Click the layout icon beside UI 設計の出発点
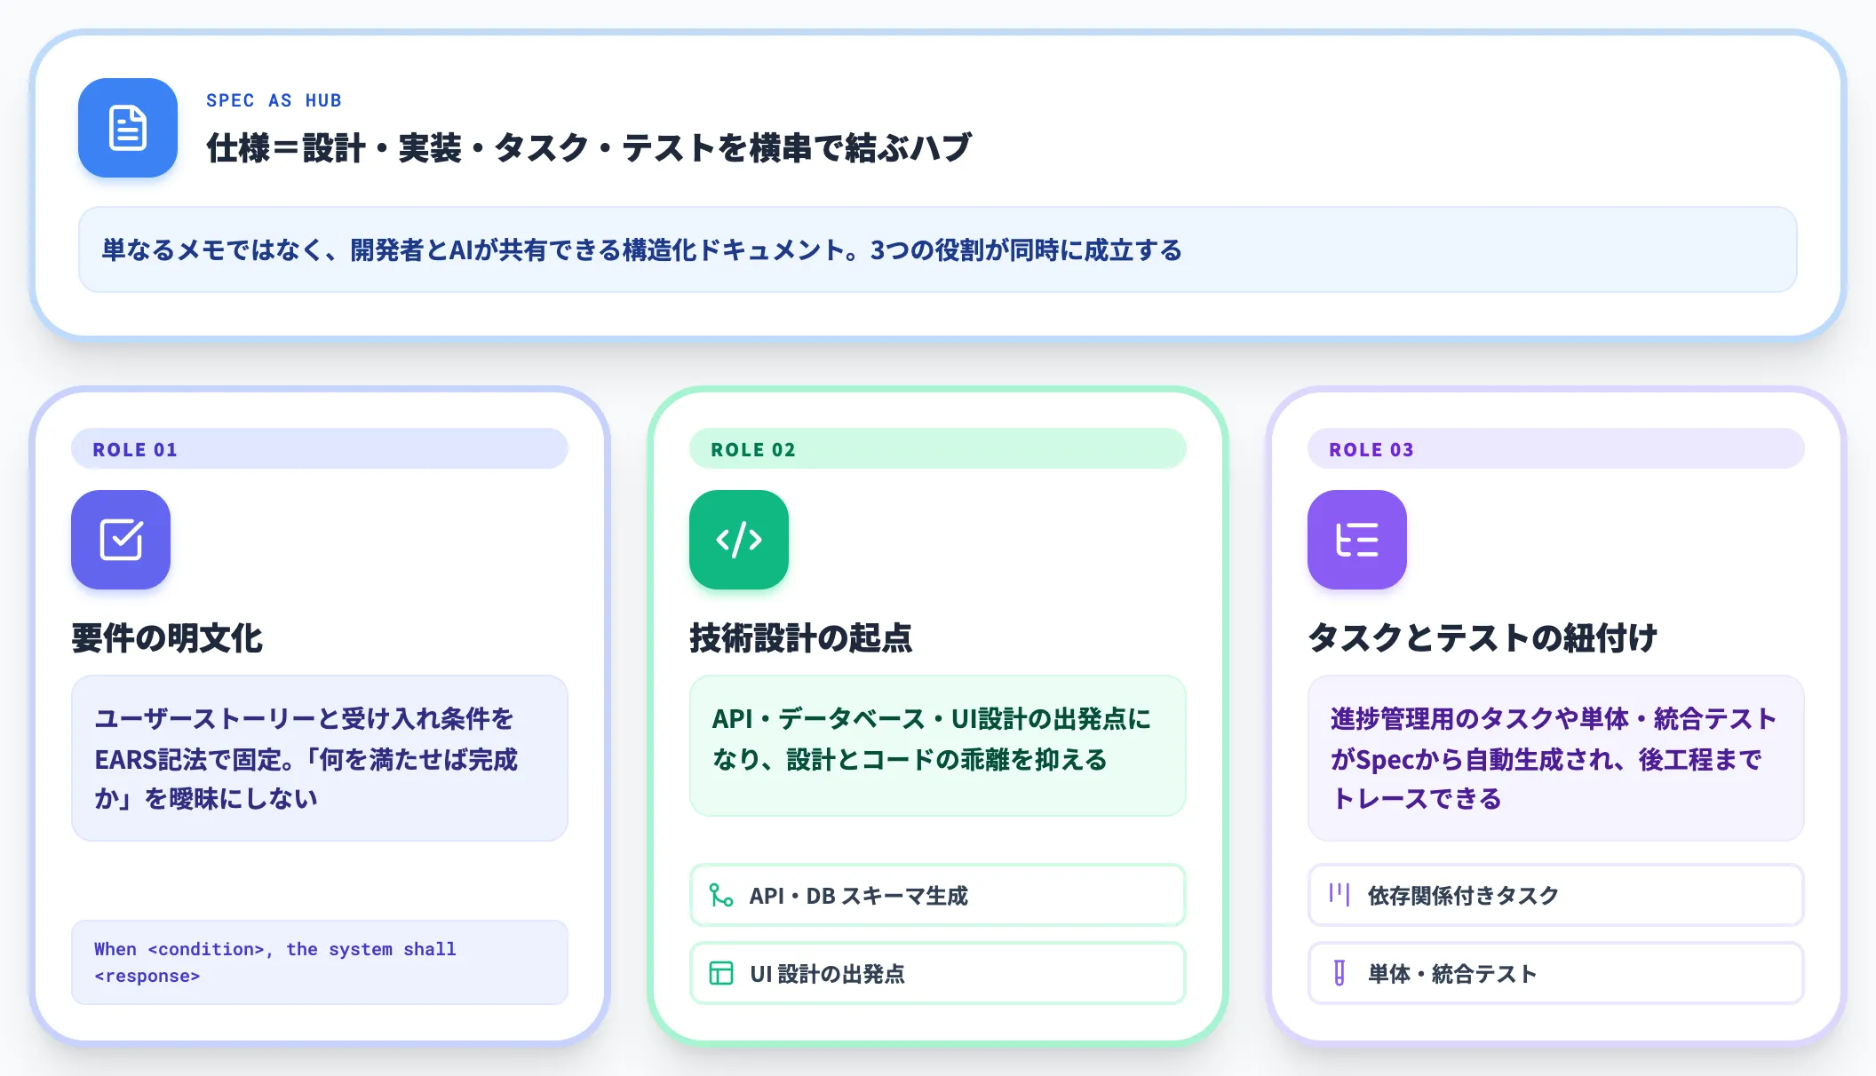This screenshot has height=1076, width=1876. point(721,973)
